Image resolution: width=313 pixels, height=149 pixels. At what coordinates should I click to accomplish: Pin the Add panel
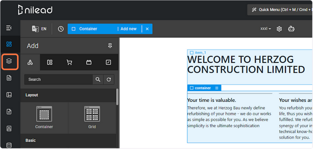tap(110, 46)
